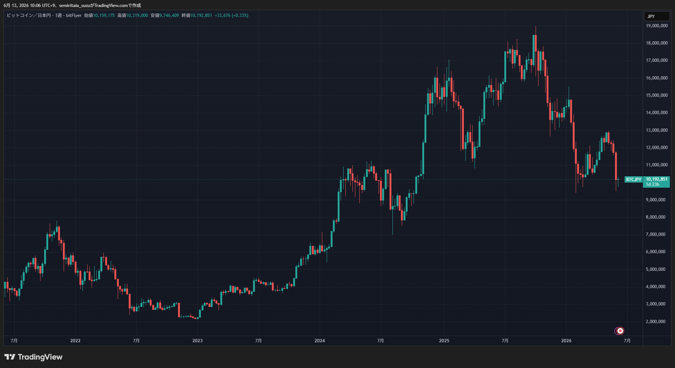Click the 2023 label on the time axis

pos(198,341)
